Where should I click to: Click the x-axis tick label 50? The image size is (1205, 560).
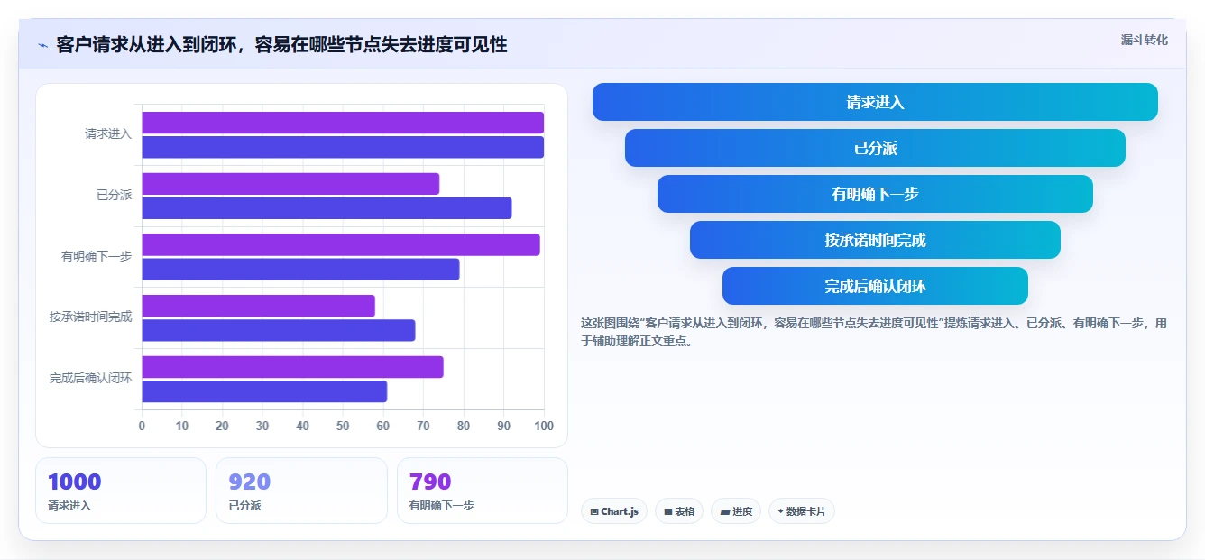pyautogui.click(x=343, y=426)
